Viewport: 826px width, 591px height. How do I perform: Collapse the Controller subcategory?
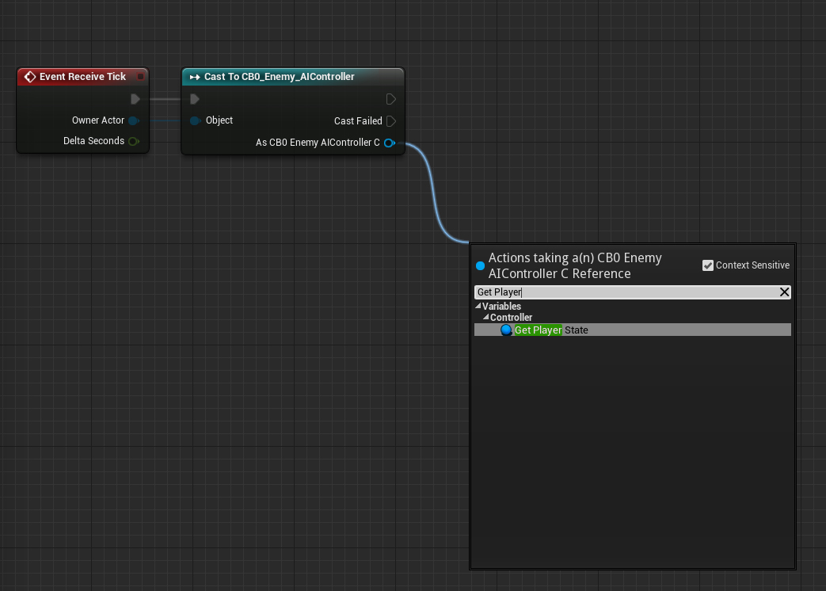coord(486,318)
